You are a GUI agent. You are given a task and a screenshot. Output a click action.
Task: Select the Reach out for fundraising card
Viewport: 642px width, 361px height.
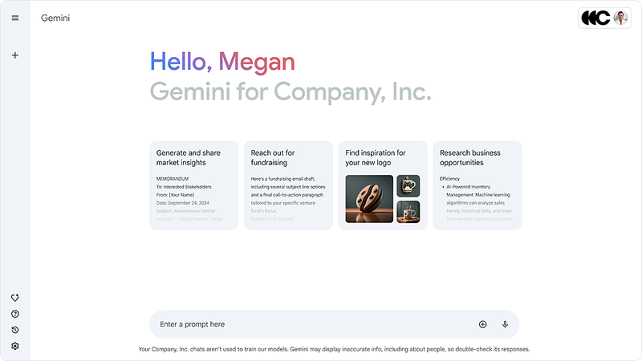pyautogui.click(x=288, y=185)
